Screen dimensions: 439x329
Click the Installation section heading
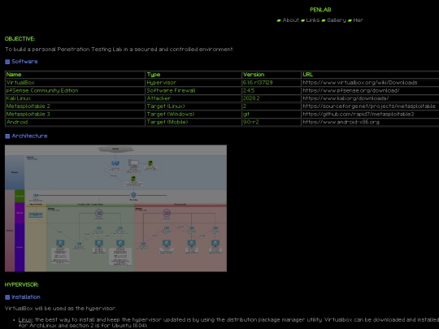coord(26,297)
